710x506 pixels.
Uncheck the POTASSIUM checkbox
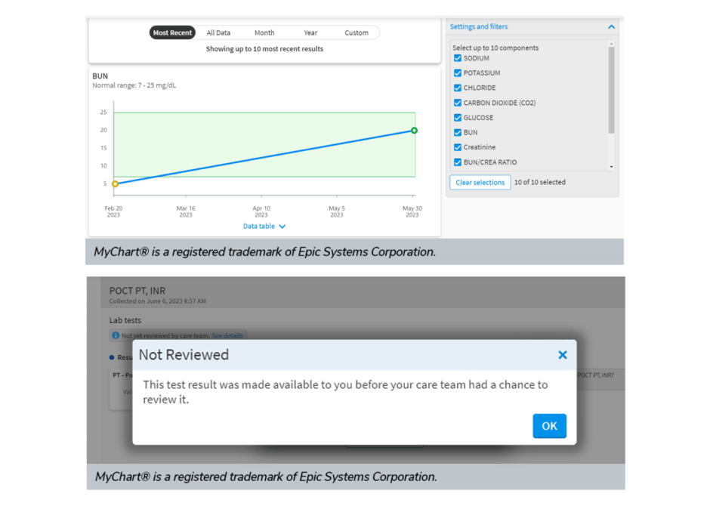(x=458, y=73)
